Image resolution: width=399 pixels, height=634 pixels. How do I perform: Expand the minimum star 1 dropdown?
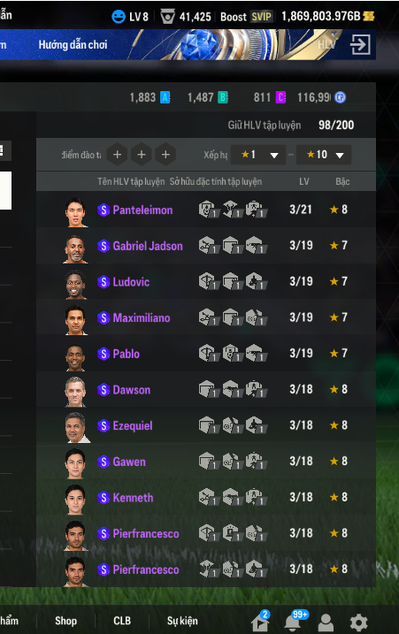pos(258,155)
